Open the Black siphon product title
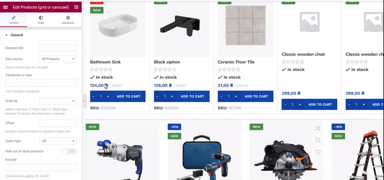This screenshot has width=384, height=180. pos(167,62)
